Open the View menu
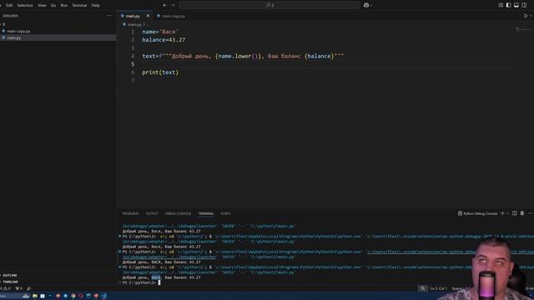The height and width of the screenshot is (300, 534). click(x=42, y=5)
